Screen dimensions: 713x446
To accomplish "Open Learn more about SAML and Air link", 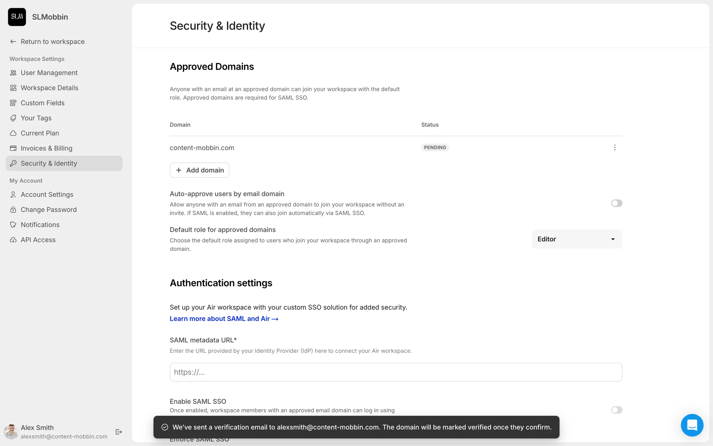I will 224,319.
